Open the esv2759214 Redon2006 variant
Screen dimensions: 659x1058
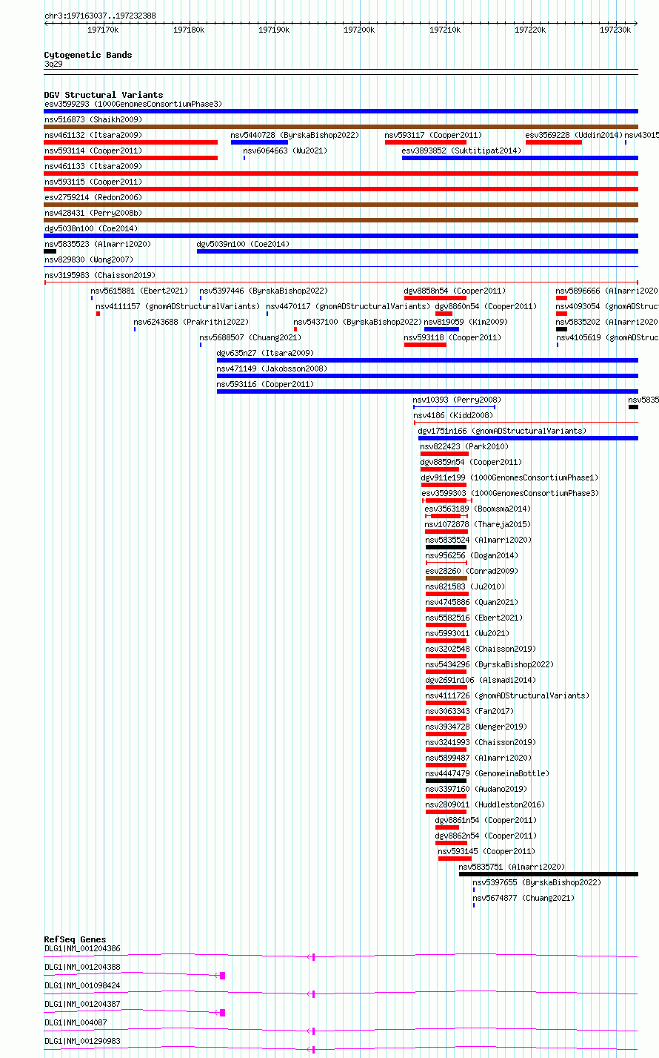[x=341, y=205]
